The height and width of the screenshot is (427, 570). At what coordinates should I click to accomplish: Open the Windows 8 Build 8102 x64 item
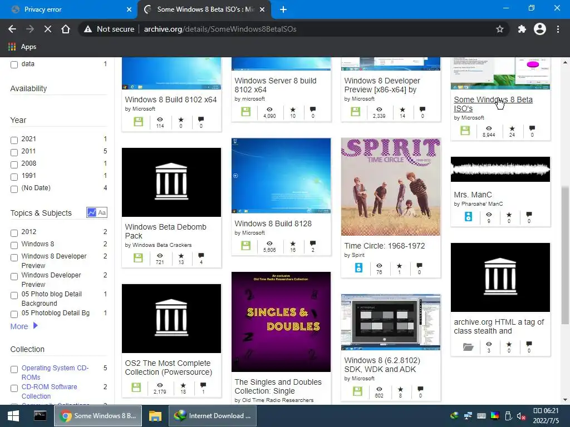(170, 100)
